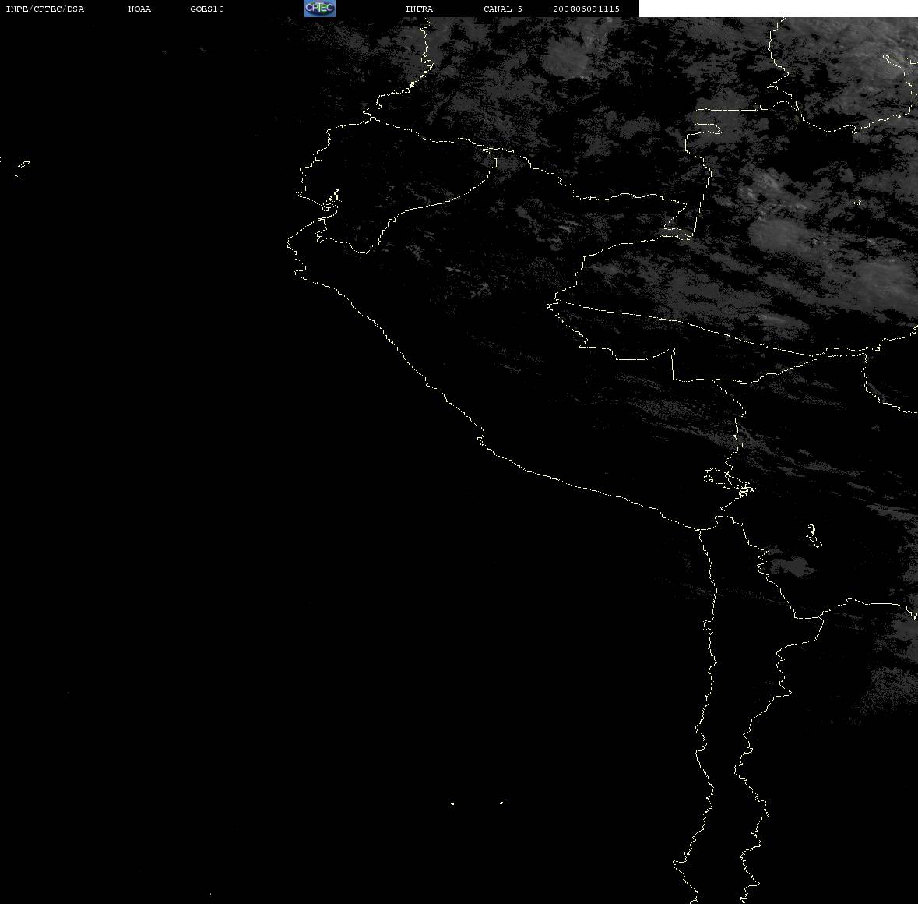918x904 pixels.
Task: Click the CANAL-5 channel label
Action: click(x=503, y=9)
